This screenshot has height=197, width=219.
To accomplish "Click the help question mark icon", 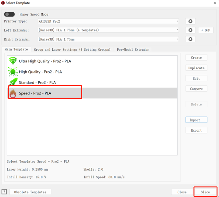I will 4,192.
